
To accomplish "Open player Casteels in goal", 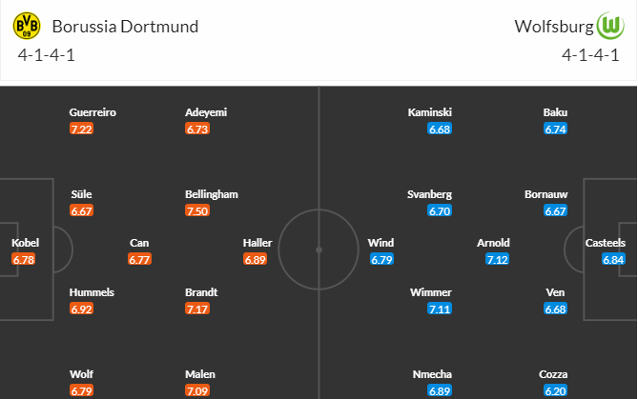I will pyautogui.click(x=605, y=243).
